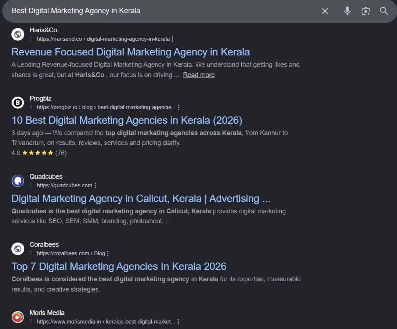This screenshot has height=329, width=397.
Task: Click the coralbees.com Blog URL breadcrumb
Action: coord(71,253)
